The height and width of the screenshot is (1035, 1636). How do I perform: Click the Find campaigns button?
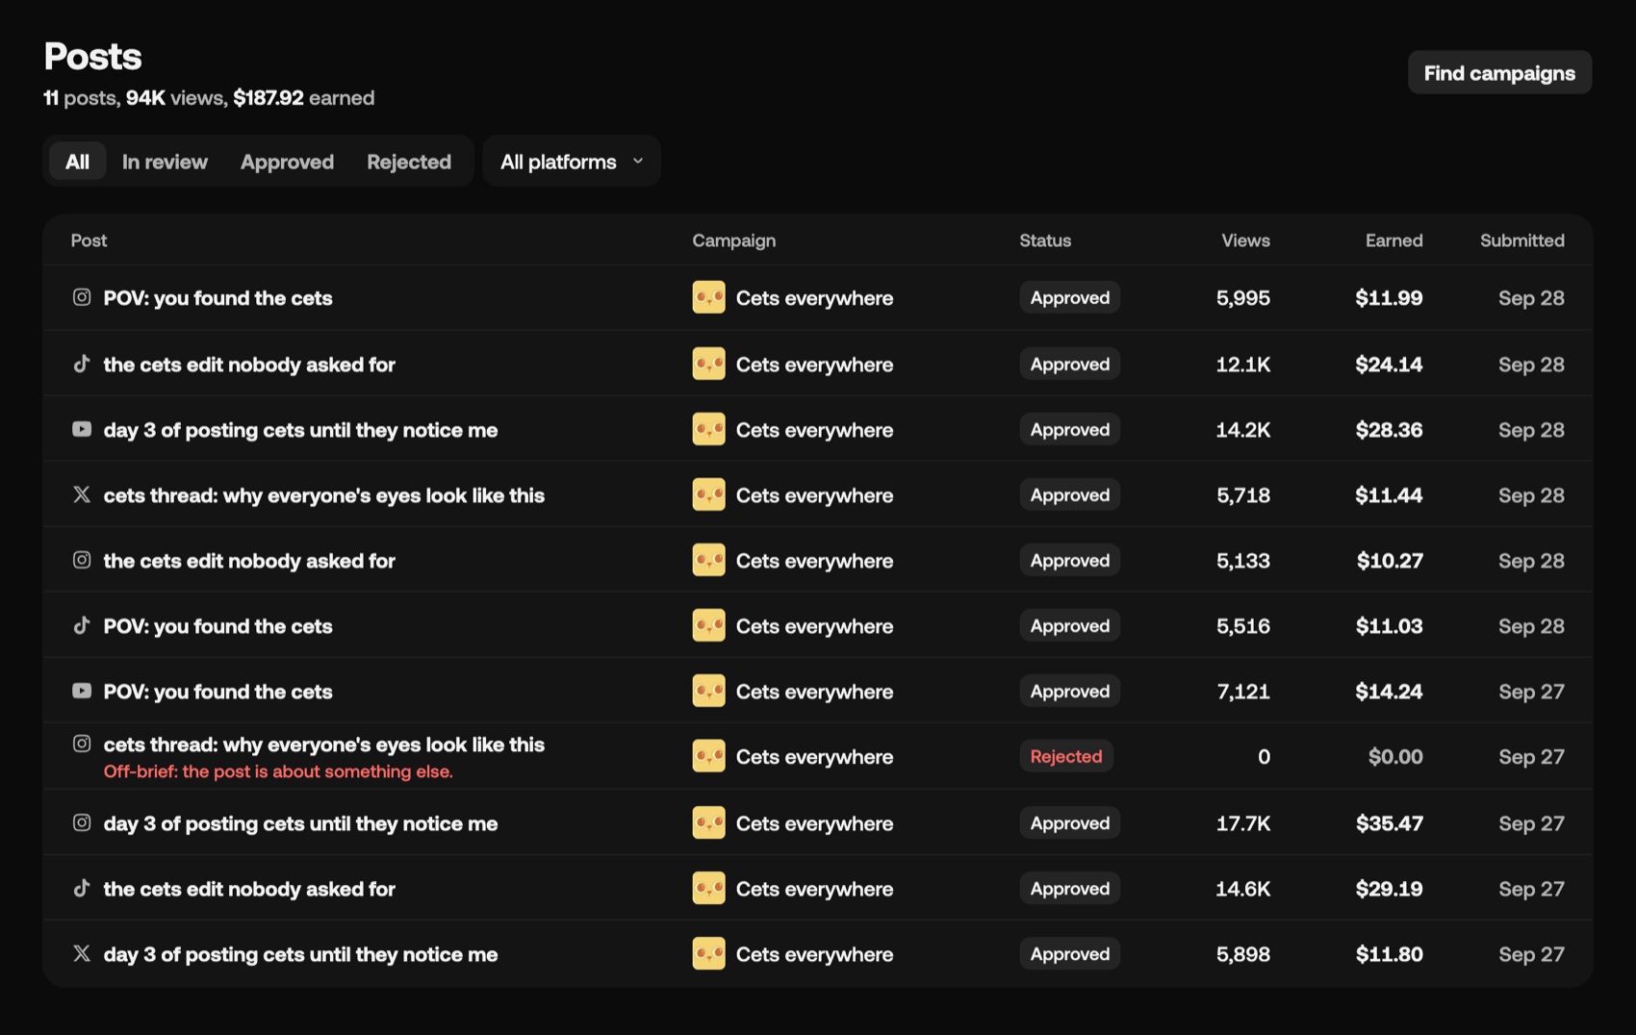(x=1499, y=73)
